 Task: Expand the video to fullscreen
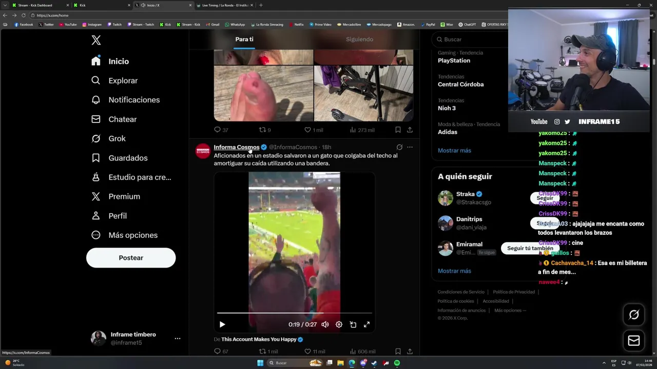367,324
